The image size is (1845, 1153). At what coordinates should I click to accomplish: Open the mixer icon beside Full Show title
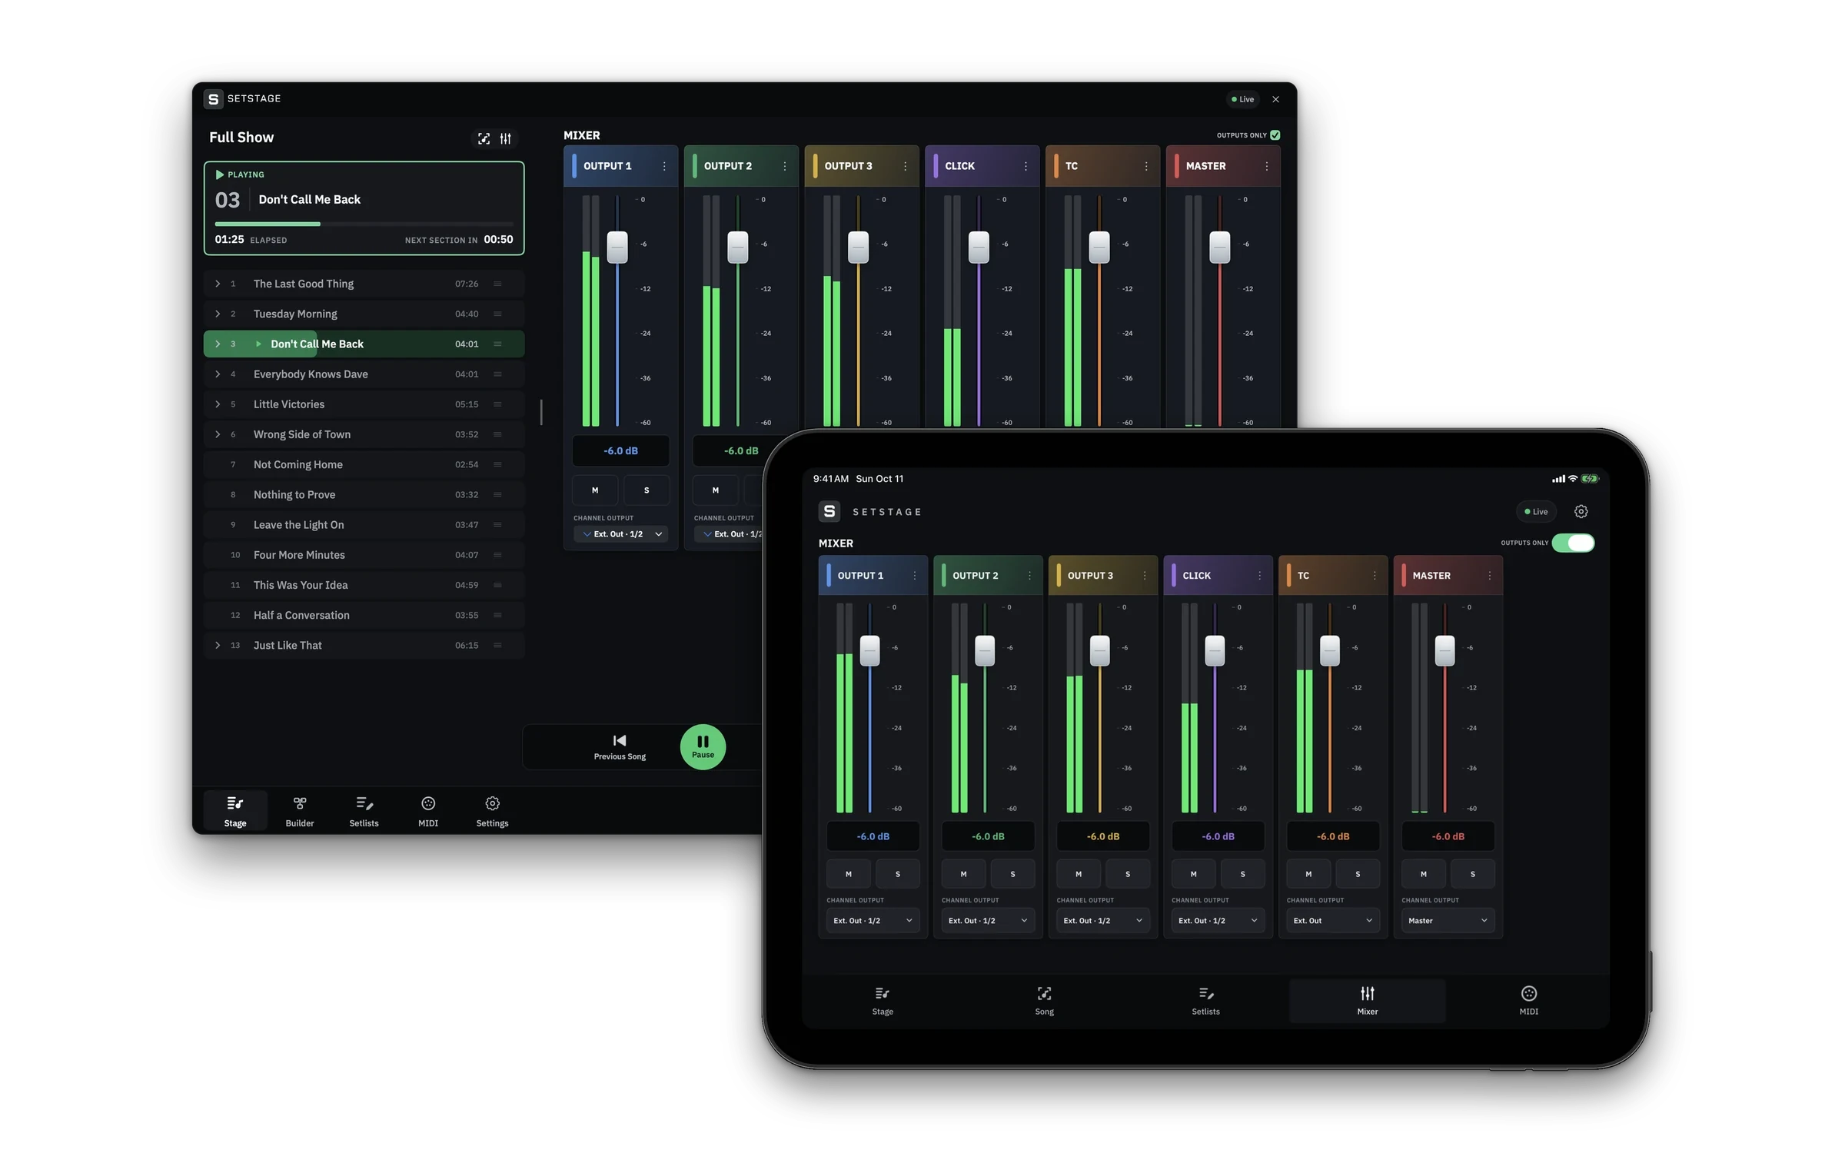[x=505, y=138]
